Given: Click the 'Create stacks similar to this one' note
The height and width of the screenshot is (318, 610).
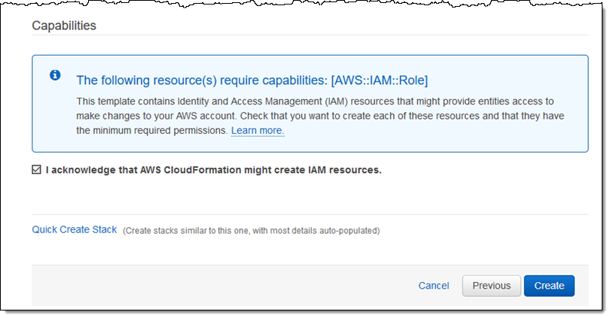Looking at the screenshot, I should coord(251,230).
